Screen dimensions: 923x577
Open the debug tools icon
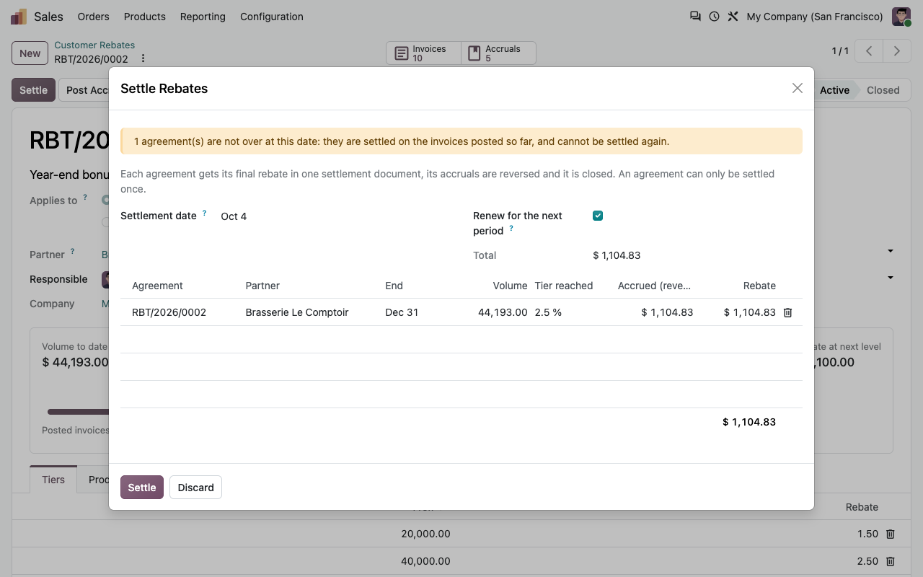(733, 16)
